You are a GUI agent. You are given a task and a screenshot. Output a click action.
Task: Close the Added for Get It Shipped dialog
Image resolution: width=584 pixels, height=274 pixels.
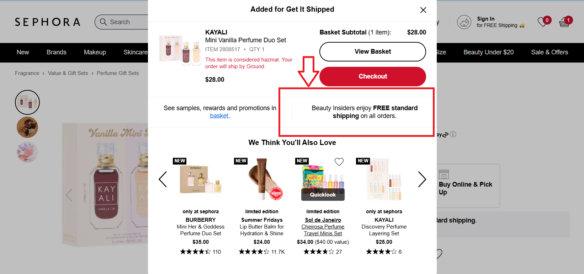pyautogui.click(x=423, y=10)
